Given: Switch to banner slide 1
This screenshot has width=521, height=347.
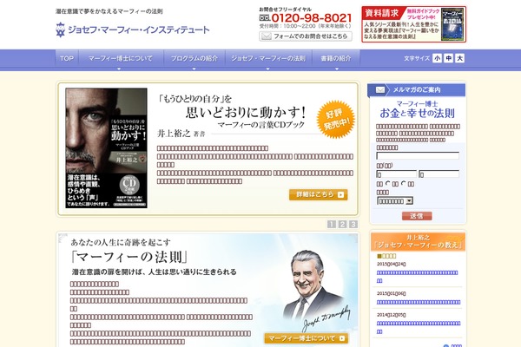Looking at the screenshot, I should [332, 224].
